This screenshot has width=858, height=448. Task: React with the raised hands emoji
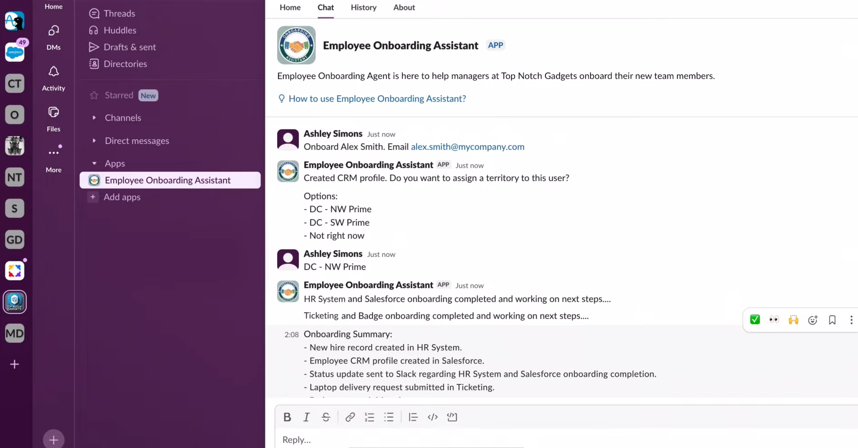click(793, 320)
